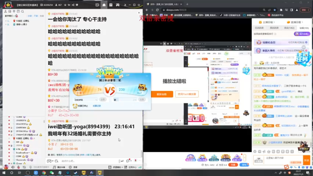Image resolution: width=313 pixels, height=176 pixels.
Task: Switch to the weekly ranking tab on Douyu
Action: click(x=274, y=28)
